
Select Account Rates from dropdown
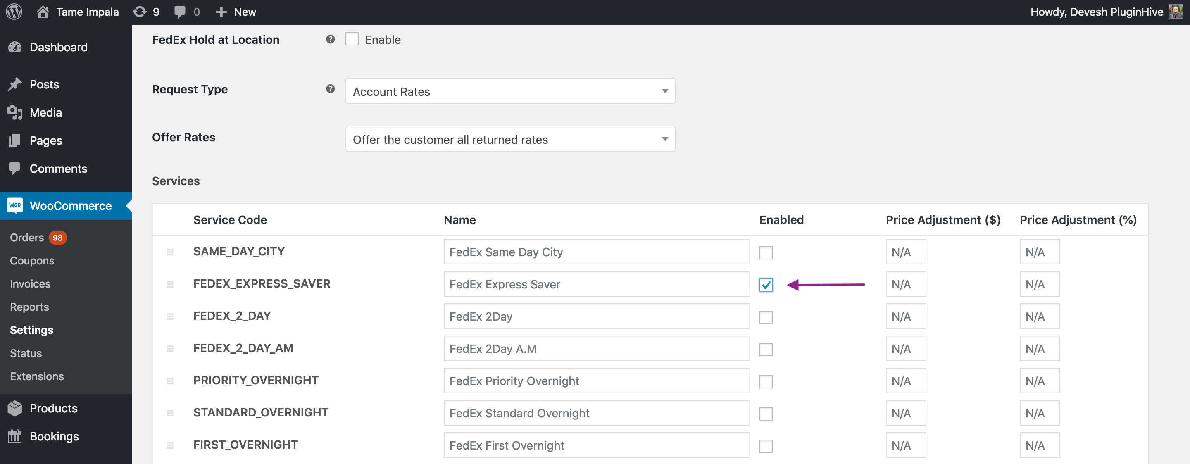click(509, 90)
